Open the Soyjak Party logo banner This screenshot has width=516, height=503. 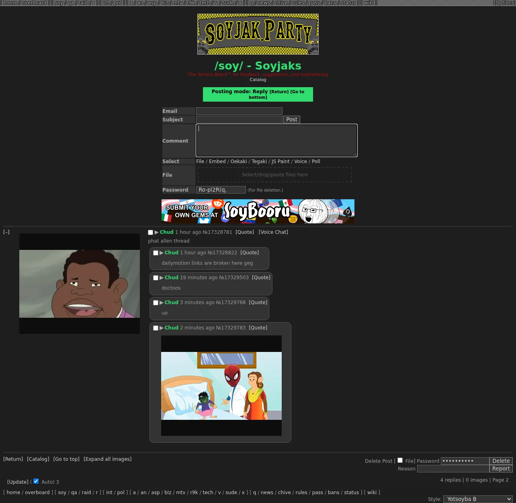click(x=258, y=34)
